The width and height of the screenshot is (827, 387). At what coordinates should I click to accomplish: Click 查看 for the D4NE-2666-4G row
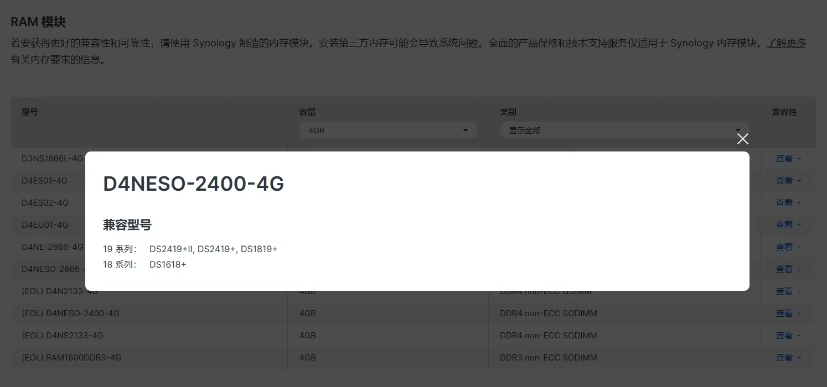pyautogui.click(x=788, y=247)
